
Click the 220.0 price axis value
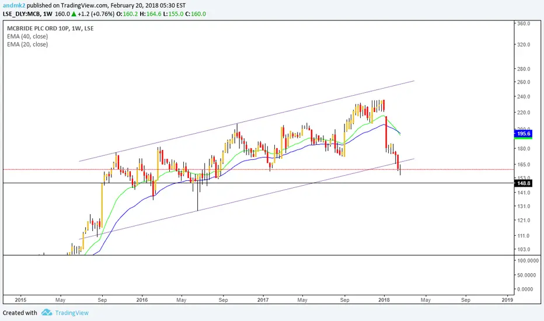(524, 113)
